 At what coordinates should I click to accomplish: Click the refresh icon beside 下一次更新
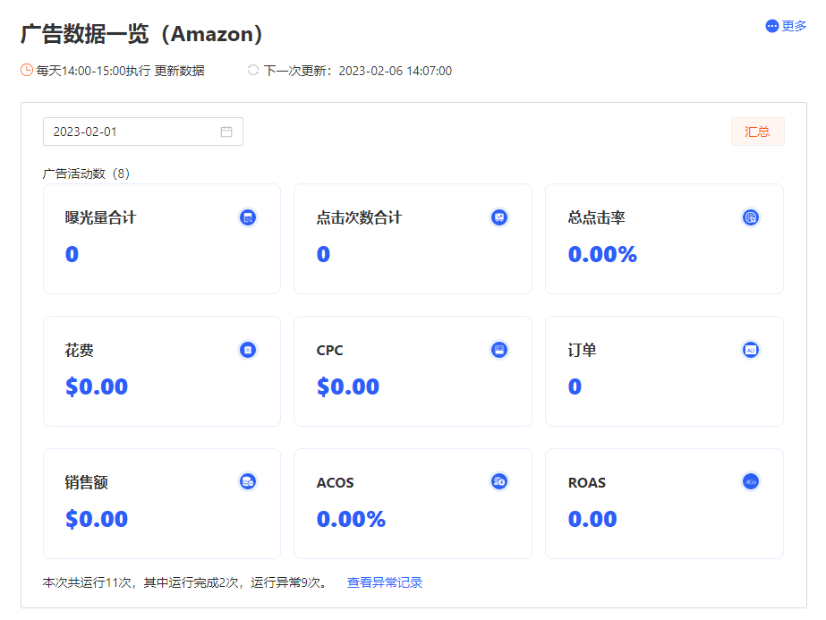point(253,70)
